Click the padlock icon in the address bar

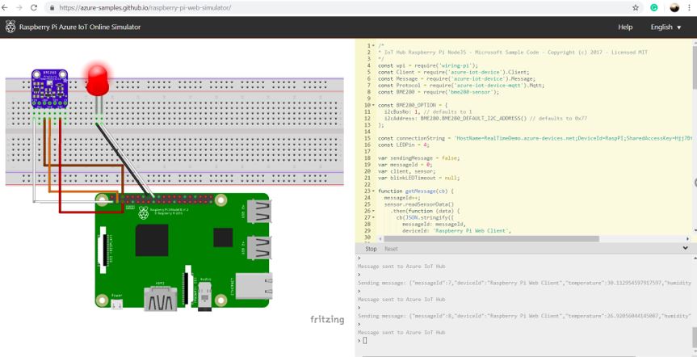coord(52,8)
